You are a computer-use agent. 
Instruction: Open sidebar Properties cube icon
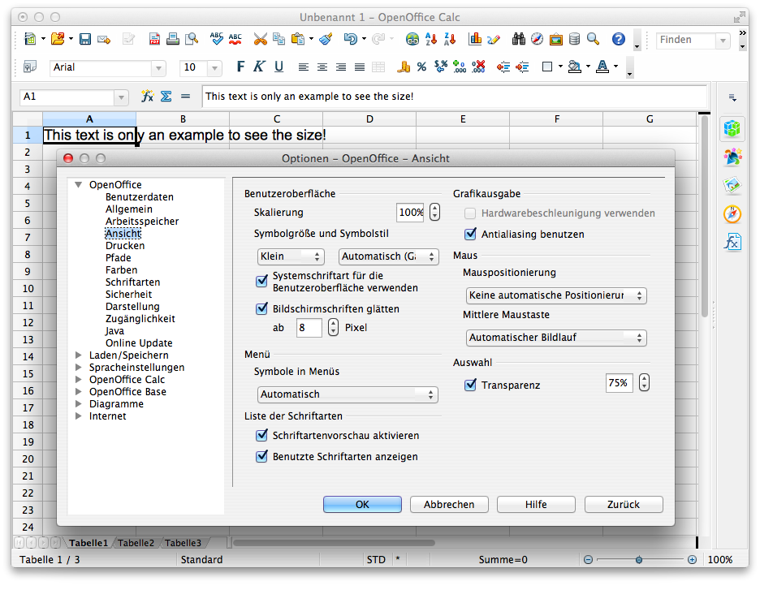(x=732, y=128)
